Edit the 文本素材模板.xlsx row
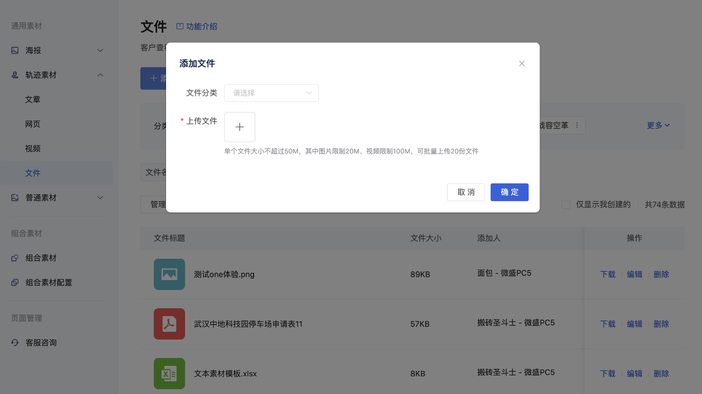This screenshot has width=702, height=394. click(634, 374)
